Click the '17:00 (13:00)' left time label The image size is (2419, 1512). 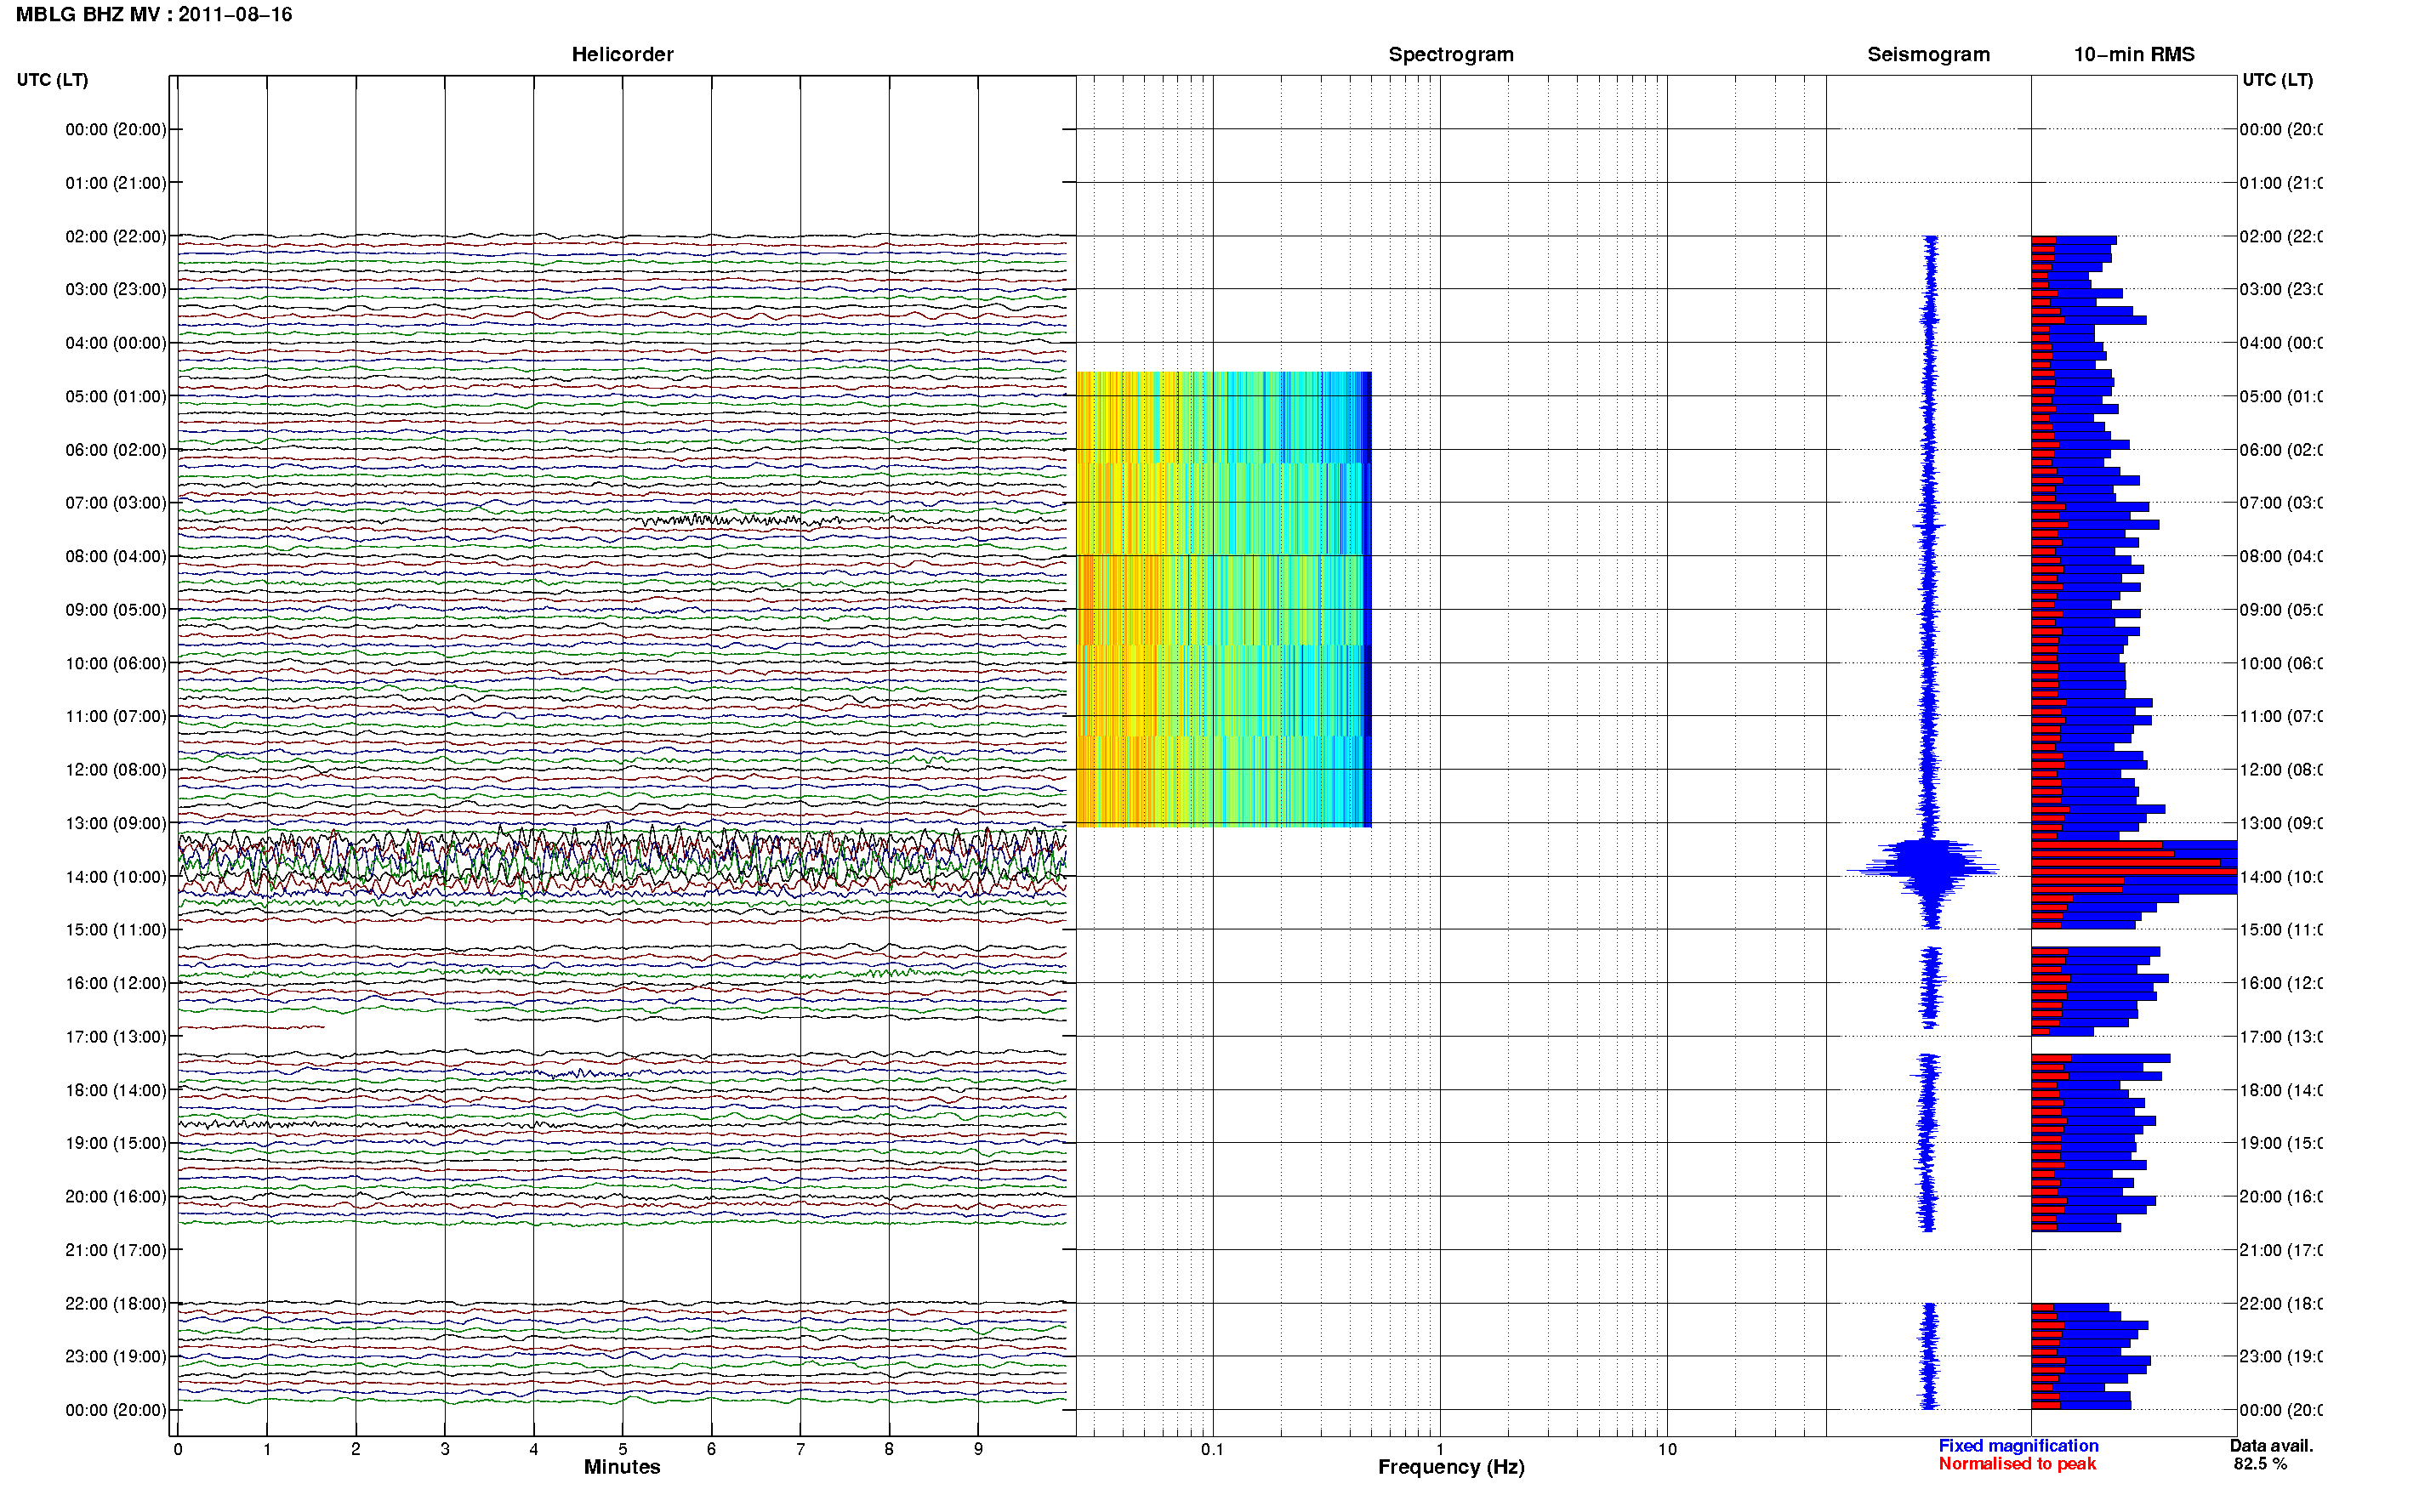116,1037
